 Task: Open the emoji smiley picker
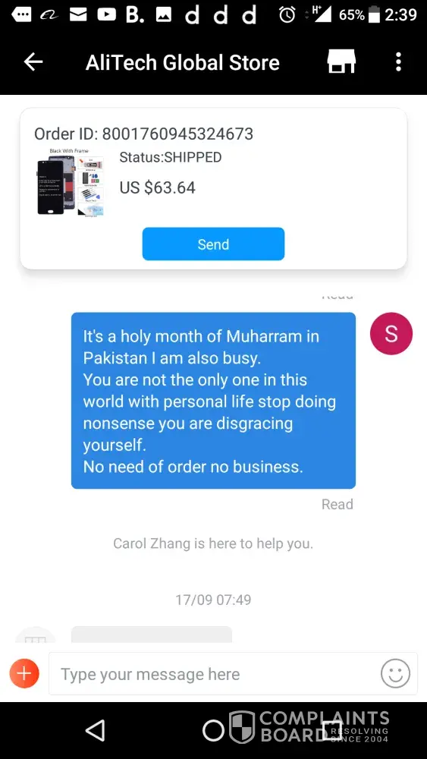[x=395, y=673]
